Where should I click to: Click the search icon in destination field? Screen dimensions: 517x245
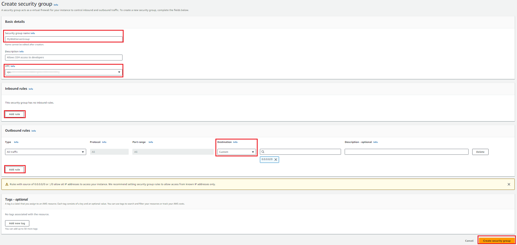click(263, 152)
